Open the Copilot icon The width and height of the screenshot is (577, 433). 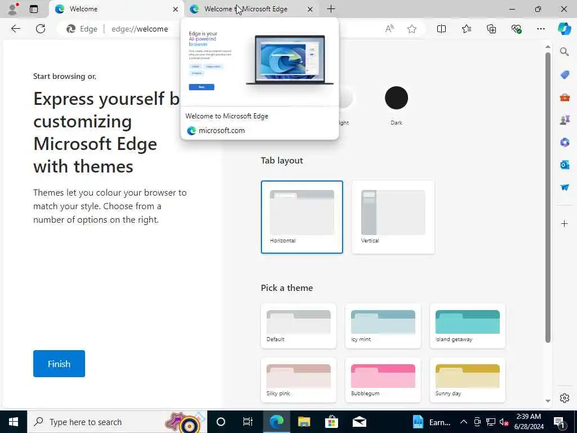(564, 29)
